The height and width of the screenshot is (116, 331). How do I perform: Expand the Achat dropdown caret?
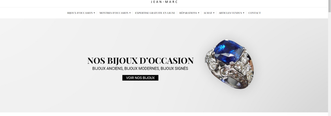click(214, 13)
